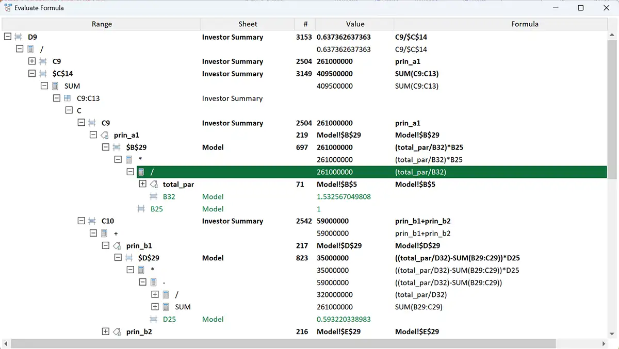Maximize the Evaluate Formula window

tap(581, 8)
